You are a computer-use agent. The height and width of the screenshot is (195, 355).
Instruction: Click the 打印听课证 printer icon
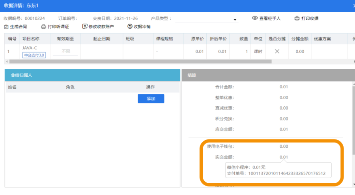[x=43, y=27]
